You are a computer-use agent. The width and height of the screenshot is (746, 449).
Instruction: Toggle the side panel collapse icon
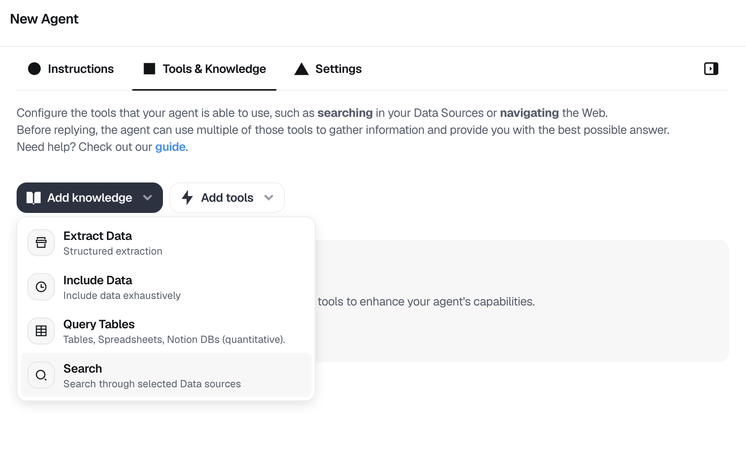tap(711, 69)
